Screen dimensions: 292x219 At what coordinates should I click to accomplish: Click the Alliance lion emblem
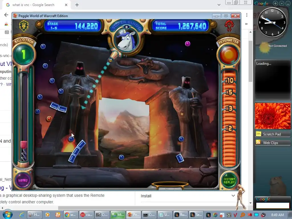pyautogui.click(x=24, y=26)
